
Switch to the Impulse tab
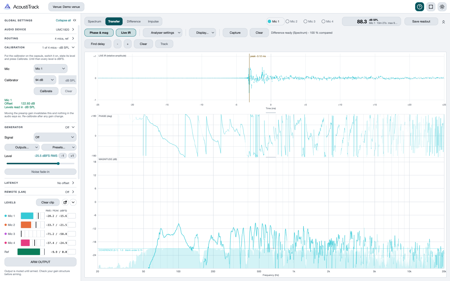tap(153, 21)
